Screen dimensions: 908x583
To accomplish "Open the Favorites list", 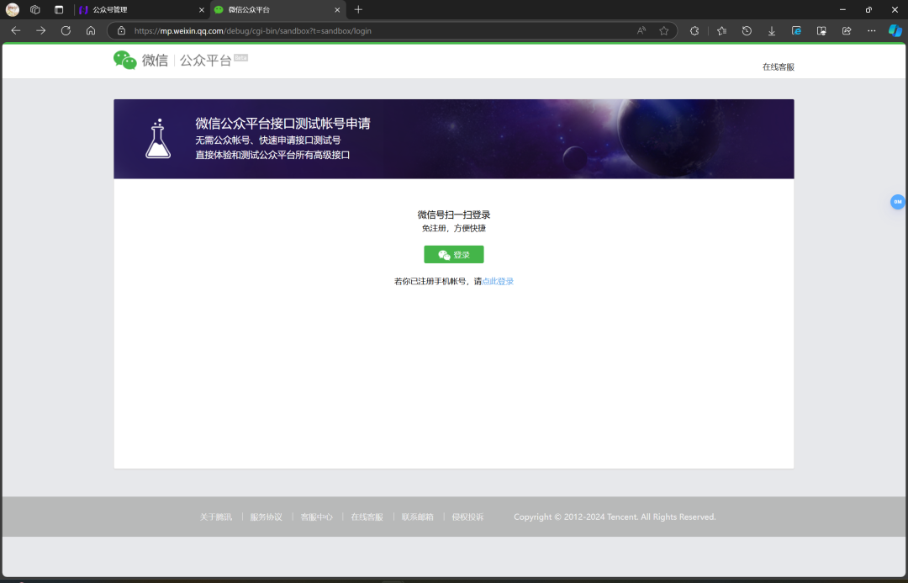I will pos(721,31).
